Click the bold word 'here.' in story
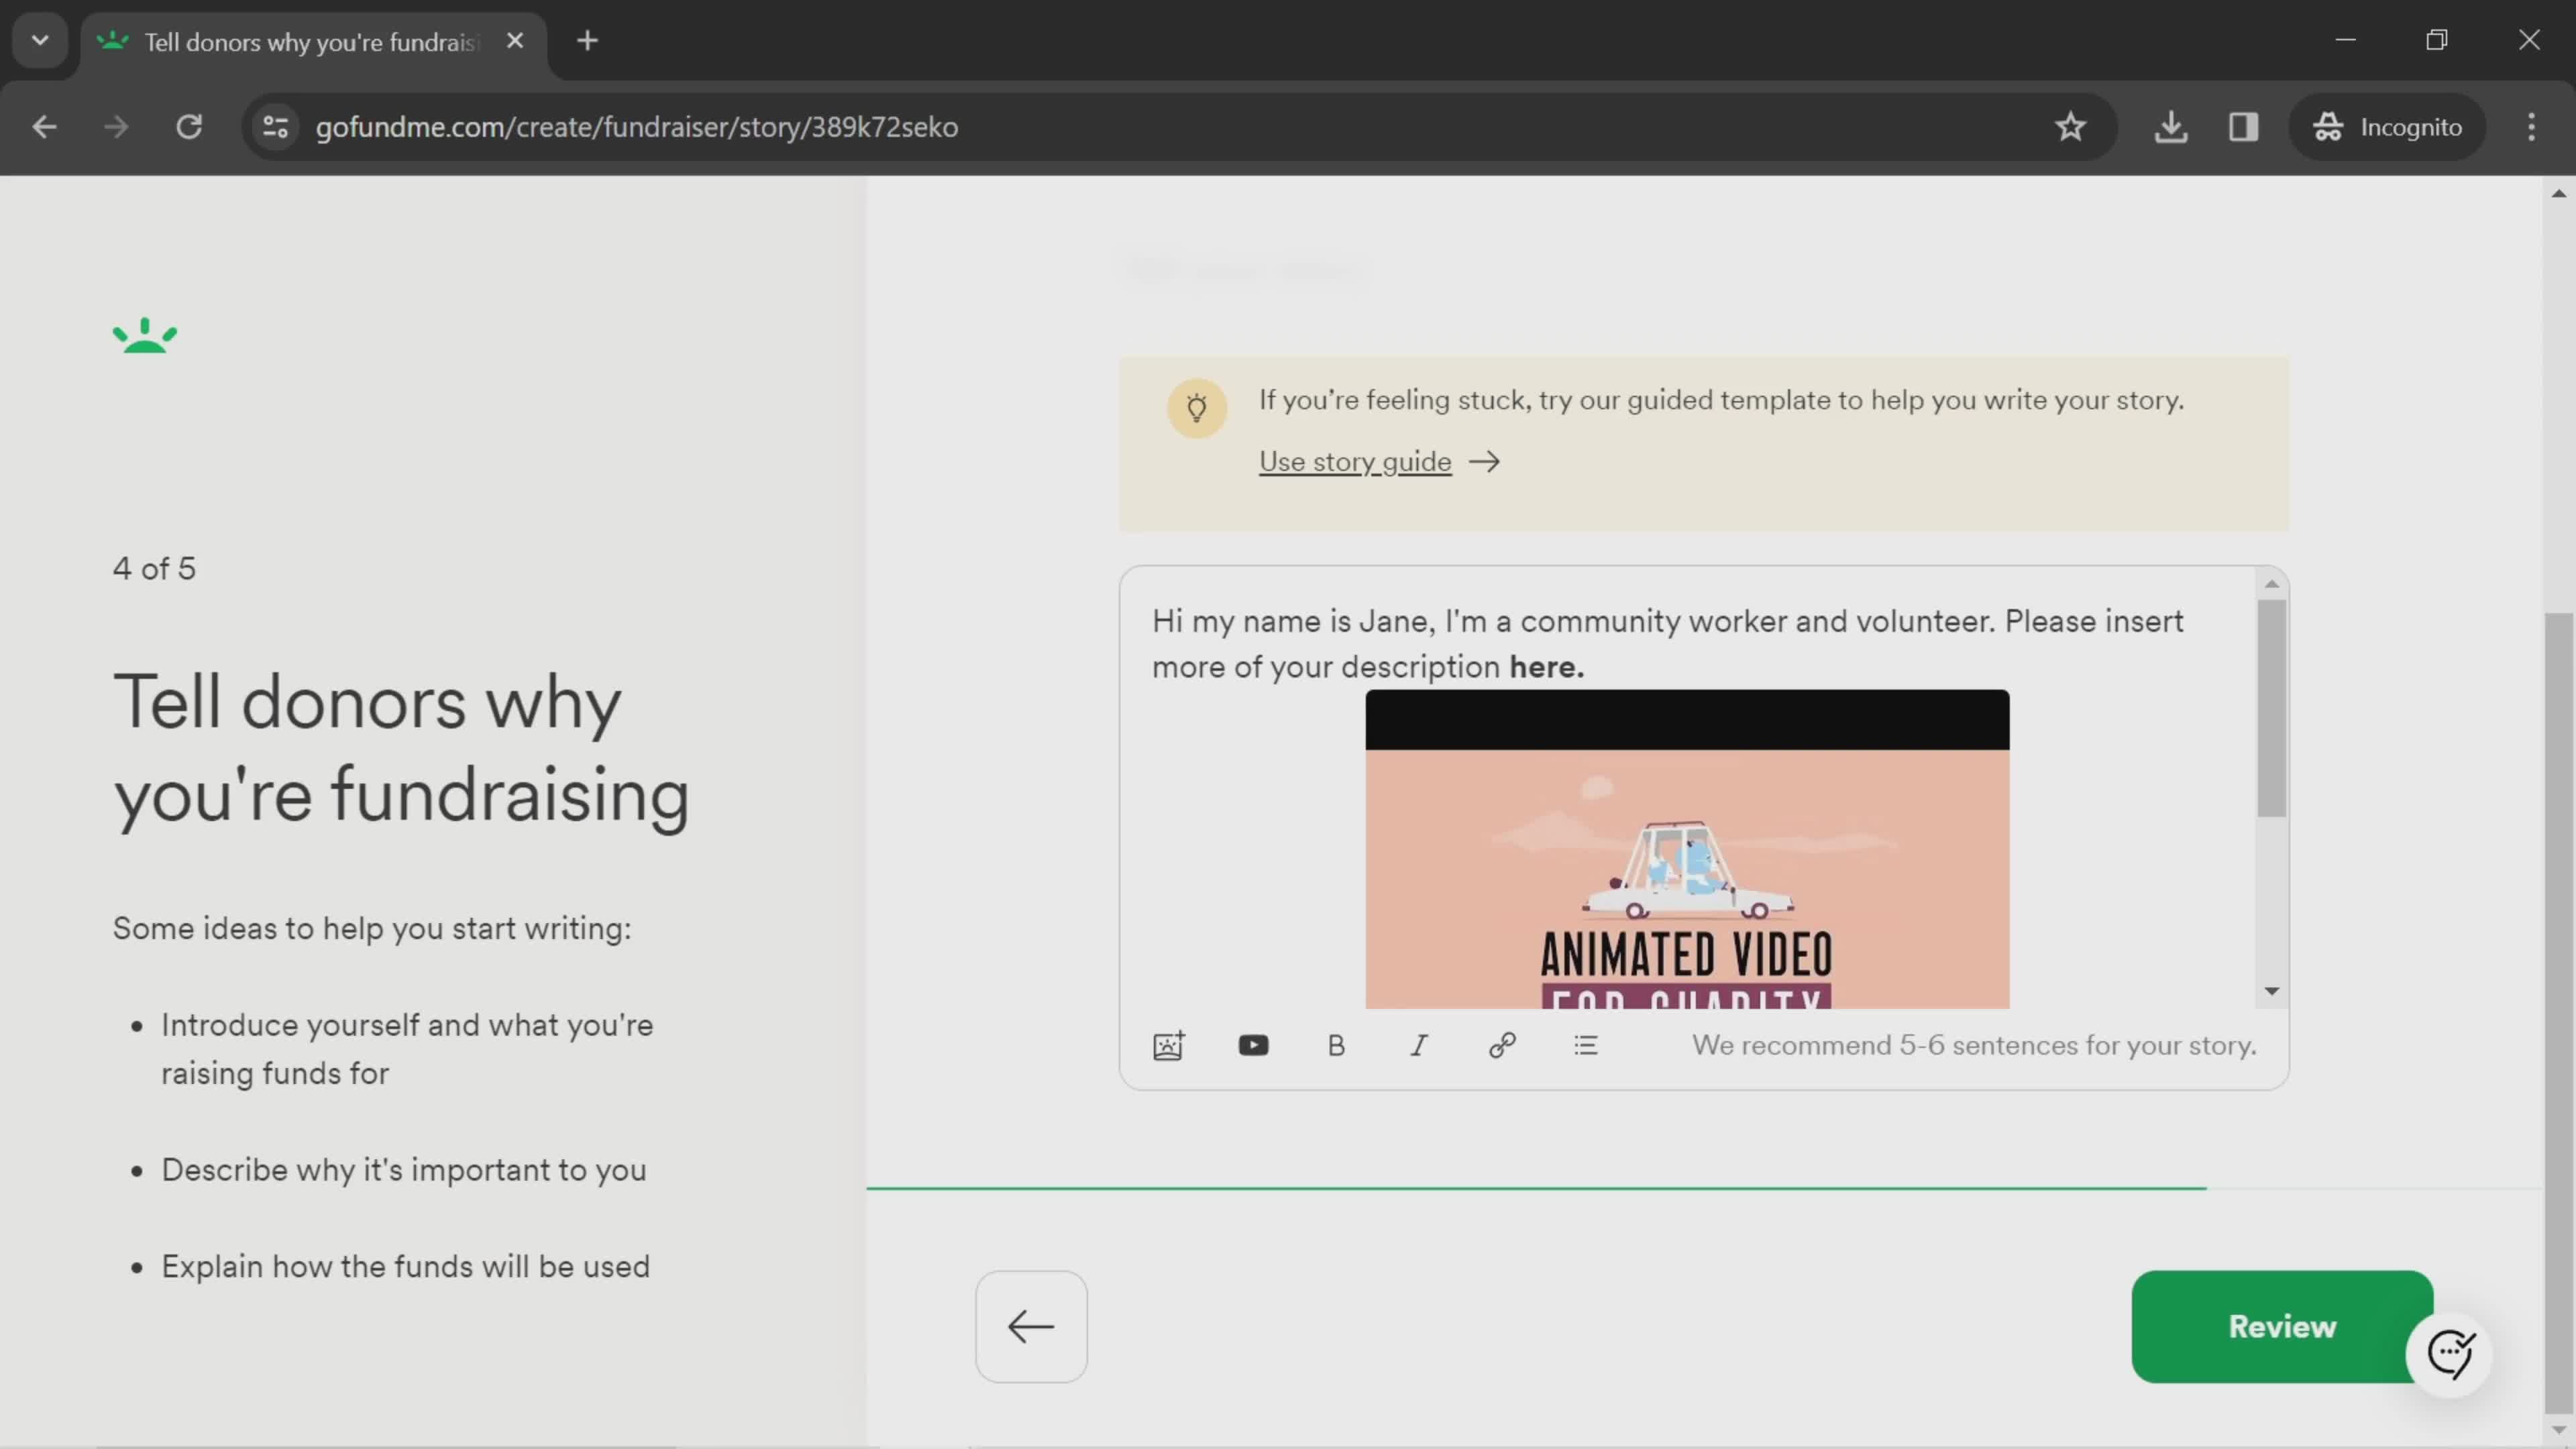The height and width of the screenshot is (1449, 2576). pyautogui.click(x=1547, y=667)
